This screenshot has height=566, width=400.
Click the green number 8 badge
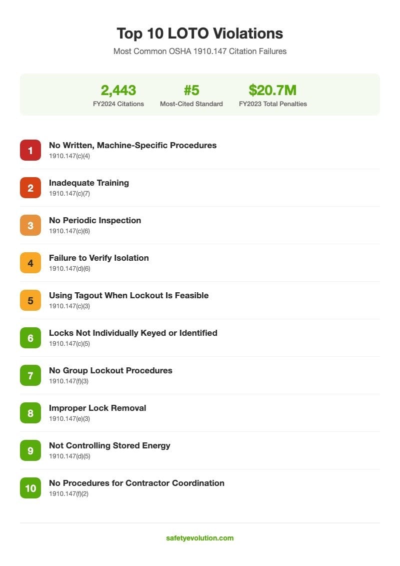30,413
